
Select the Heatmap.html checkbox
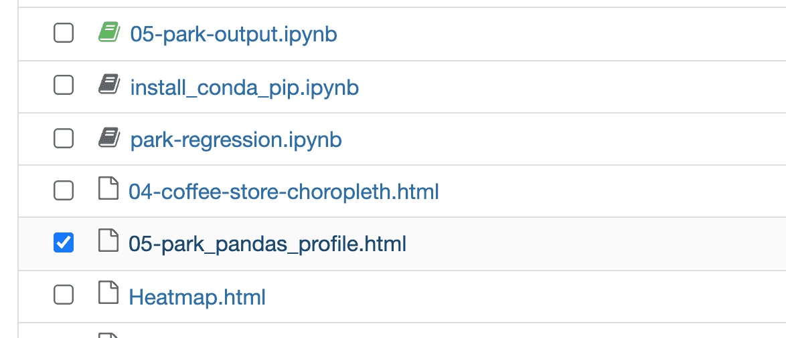(64, 295)
